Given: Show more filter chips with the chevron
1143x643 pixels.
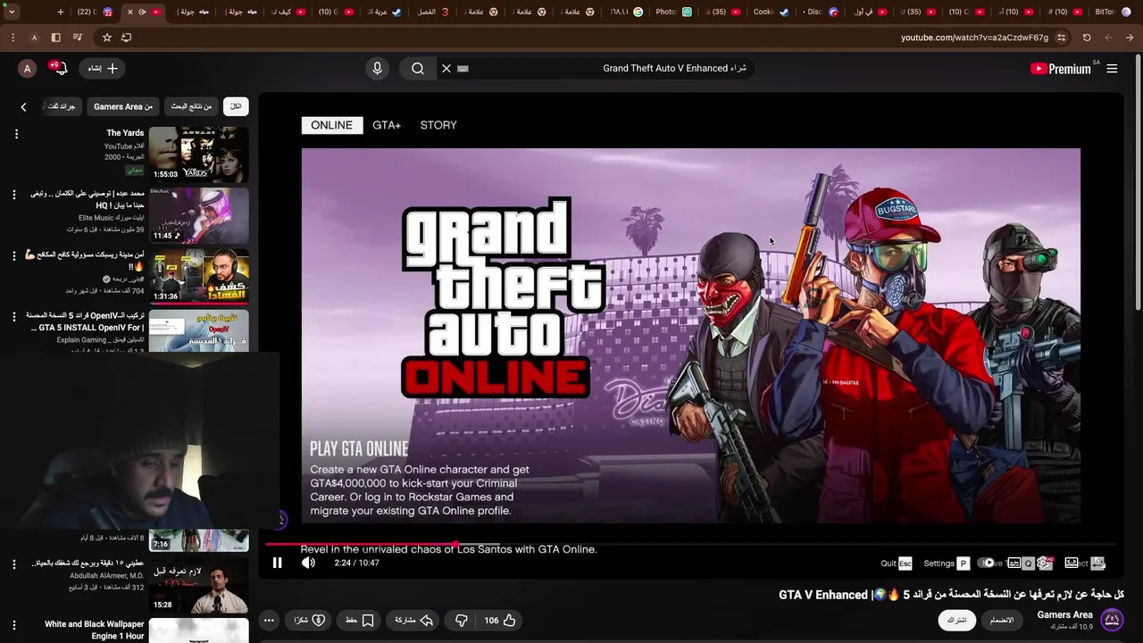Looking at the screenshot, I should (23, 107).
